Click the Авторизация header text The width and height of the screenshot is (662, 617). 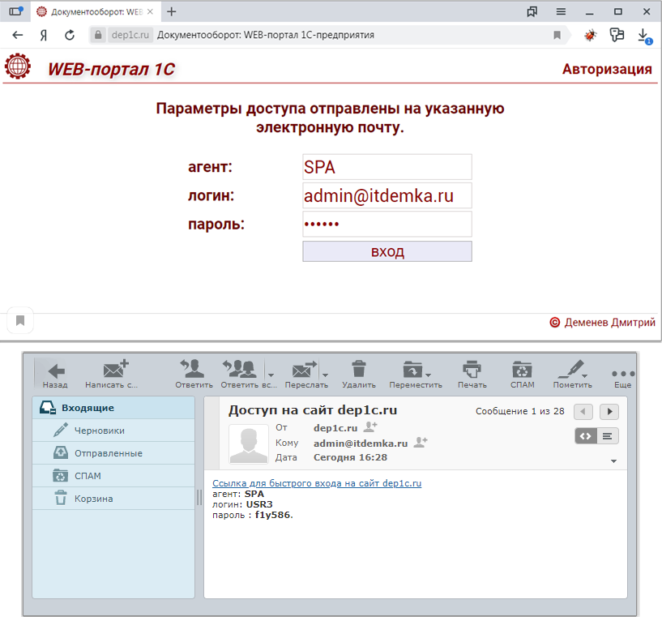pyautogui.click(x=607, y=69)
